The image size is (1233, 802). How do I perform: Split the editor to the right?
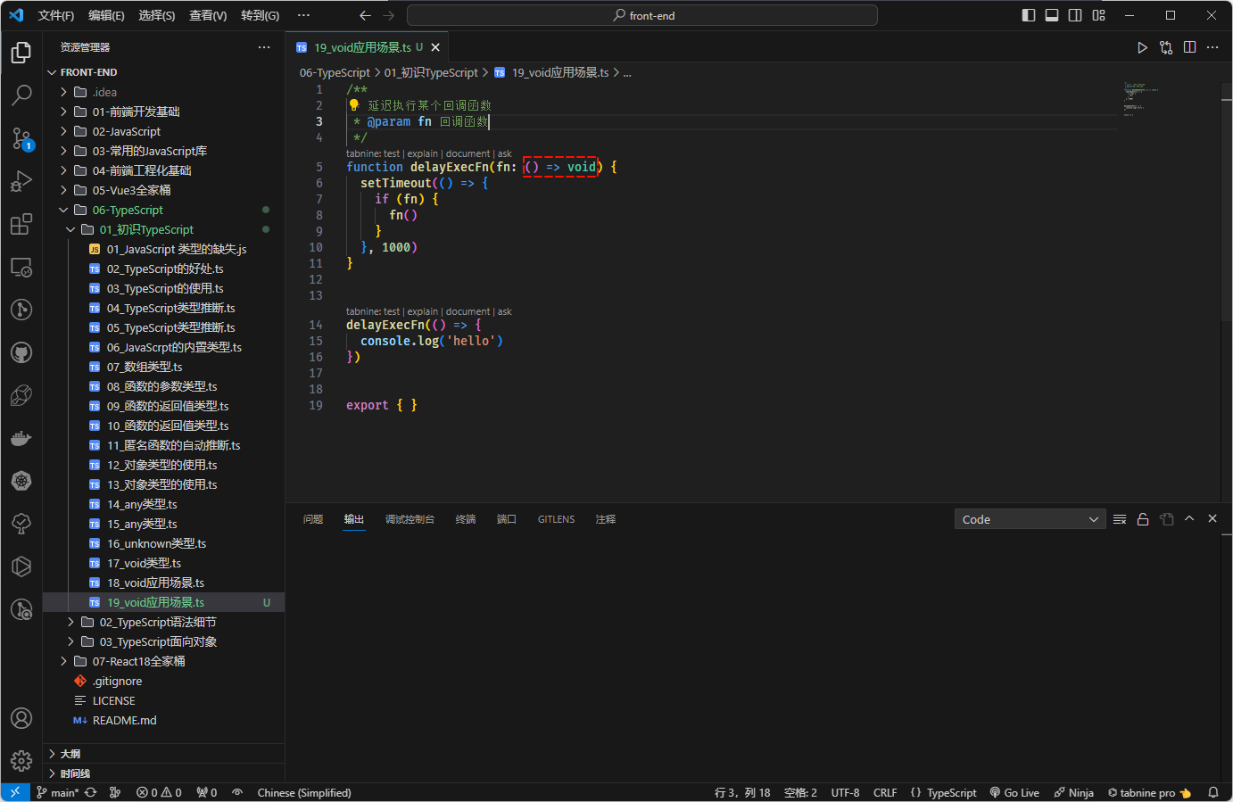(1189, 47)
